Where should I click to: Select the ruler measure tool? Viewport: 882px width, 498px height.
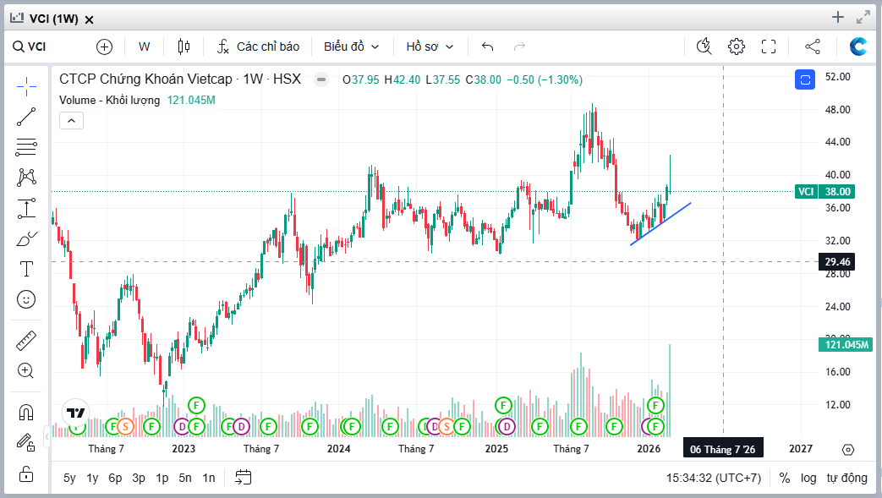[26, 340]
